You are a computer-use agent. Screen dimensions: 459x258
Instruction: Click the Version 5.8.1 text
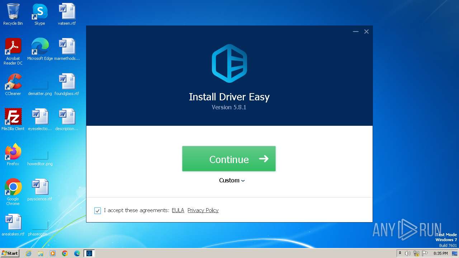coord(229,107)
